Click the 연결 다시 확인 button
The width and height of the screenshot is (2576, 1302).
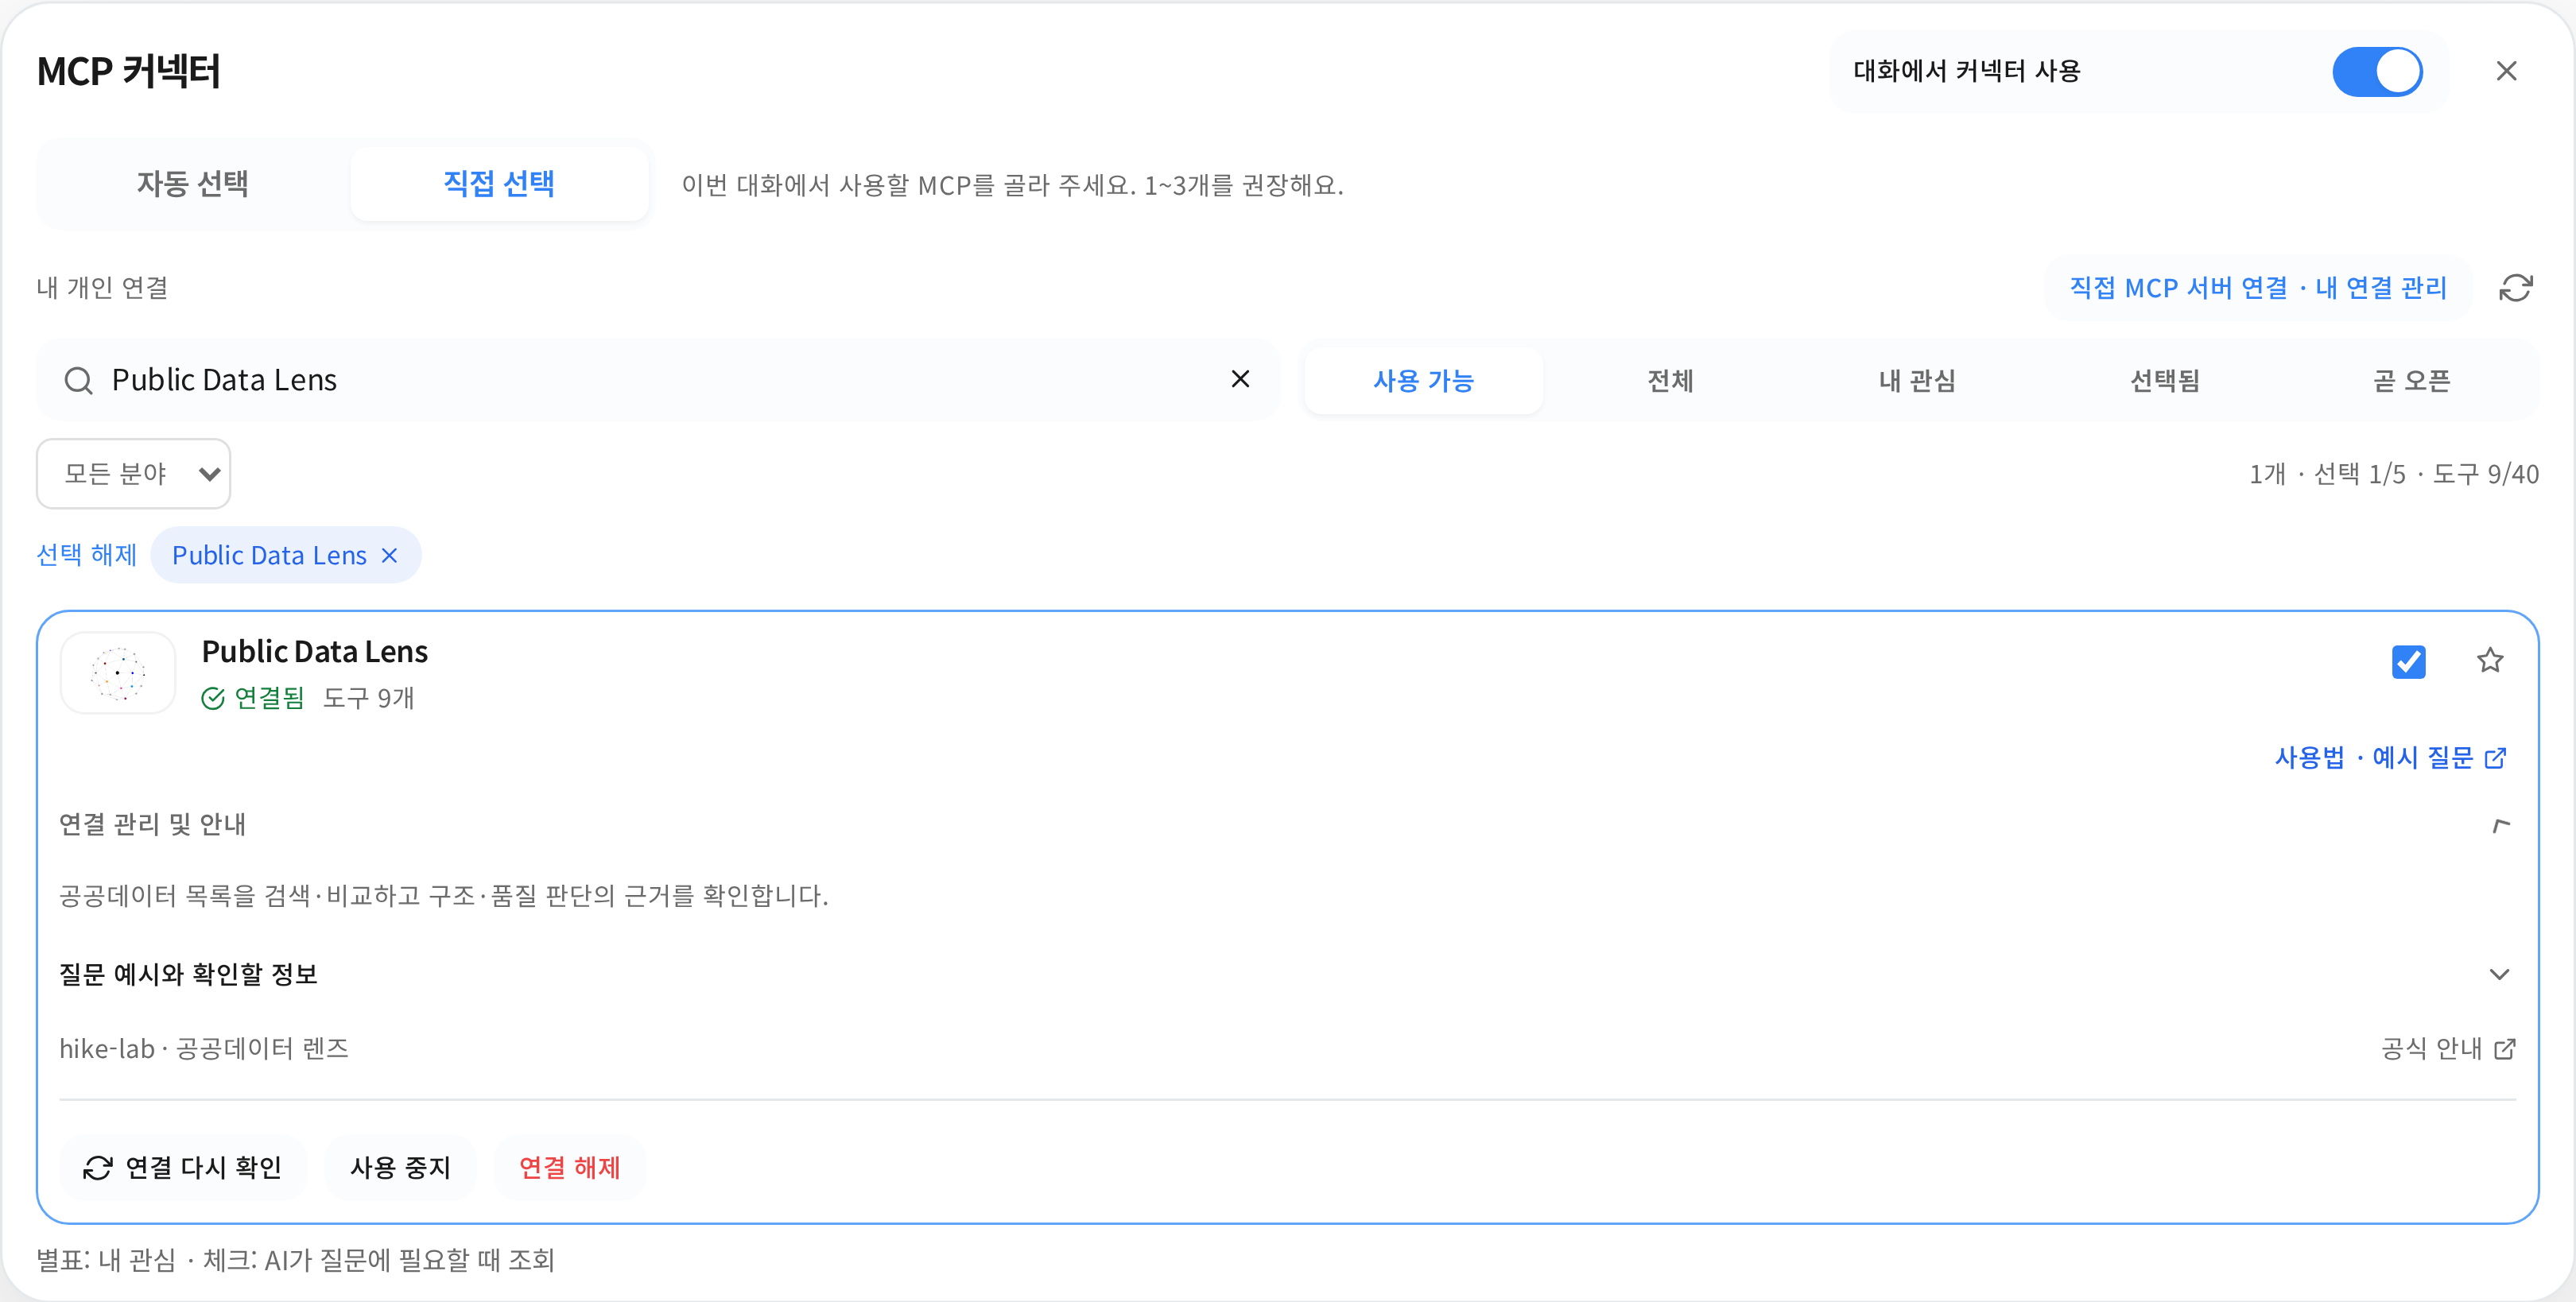pos(183,1167)
